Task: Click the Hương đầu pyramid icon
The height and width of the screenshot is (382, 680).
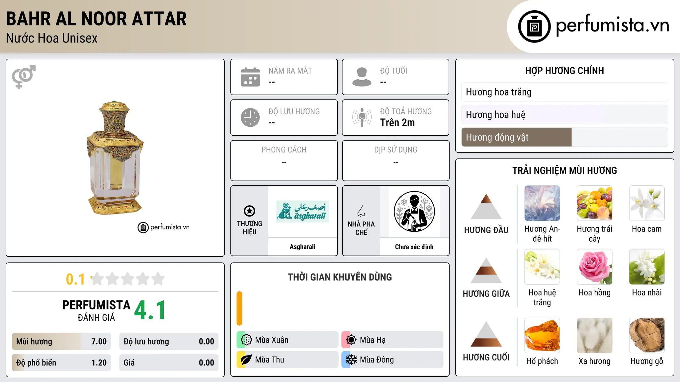Action: [486, 206]
